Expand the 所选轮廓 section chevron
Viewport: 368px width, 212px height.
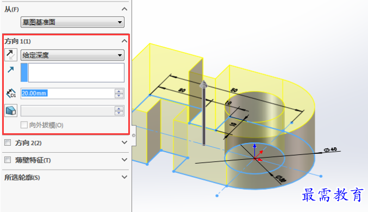coord(124,177)
